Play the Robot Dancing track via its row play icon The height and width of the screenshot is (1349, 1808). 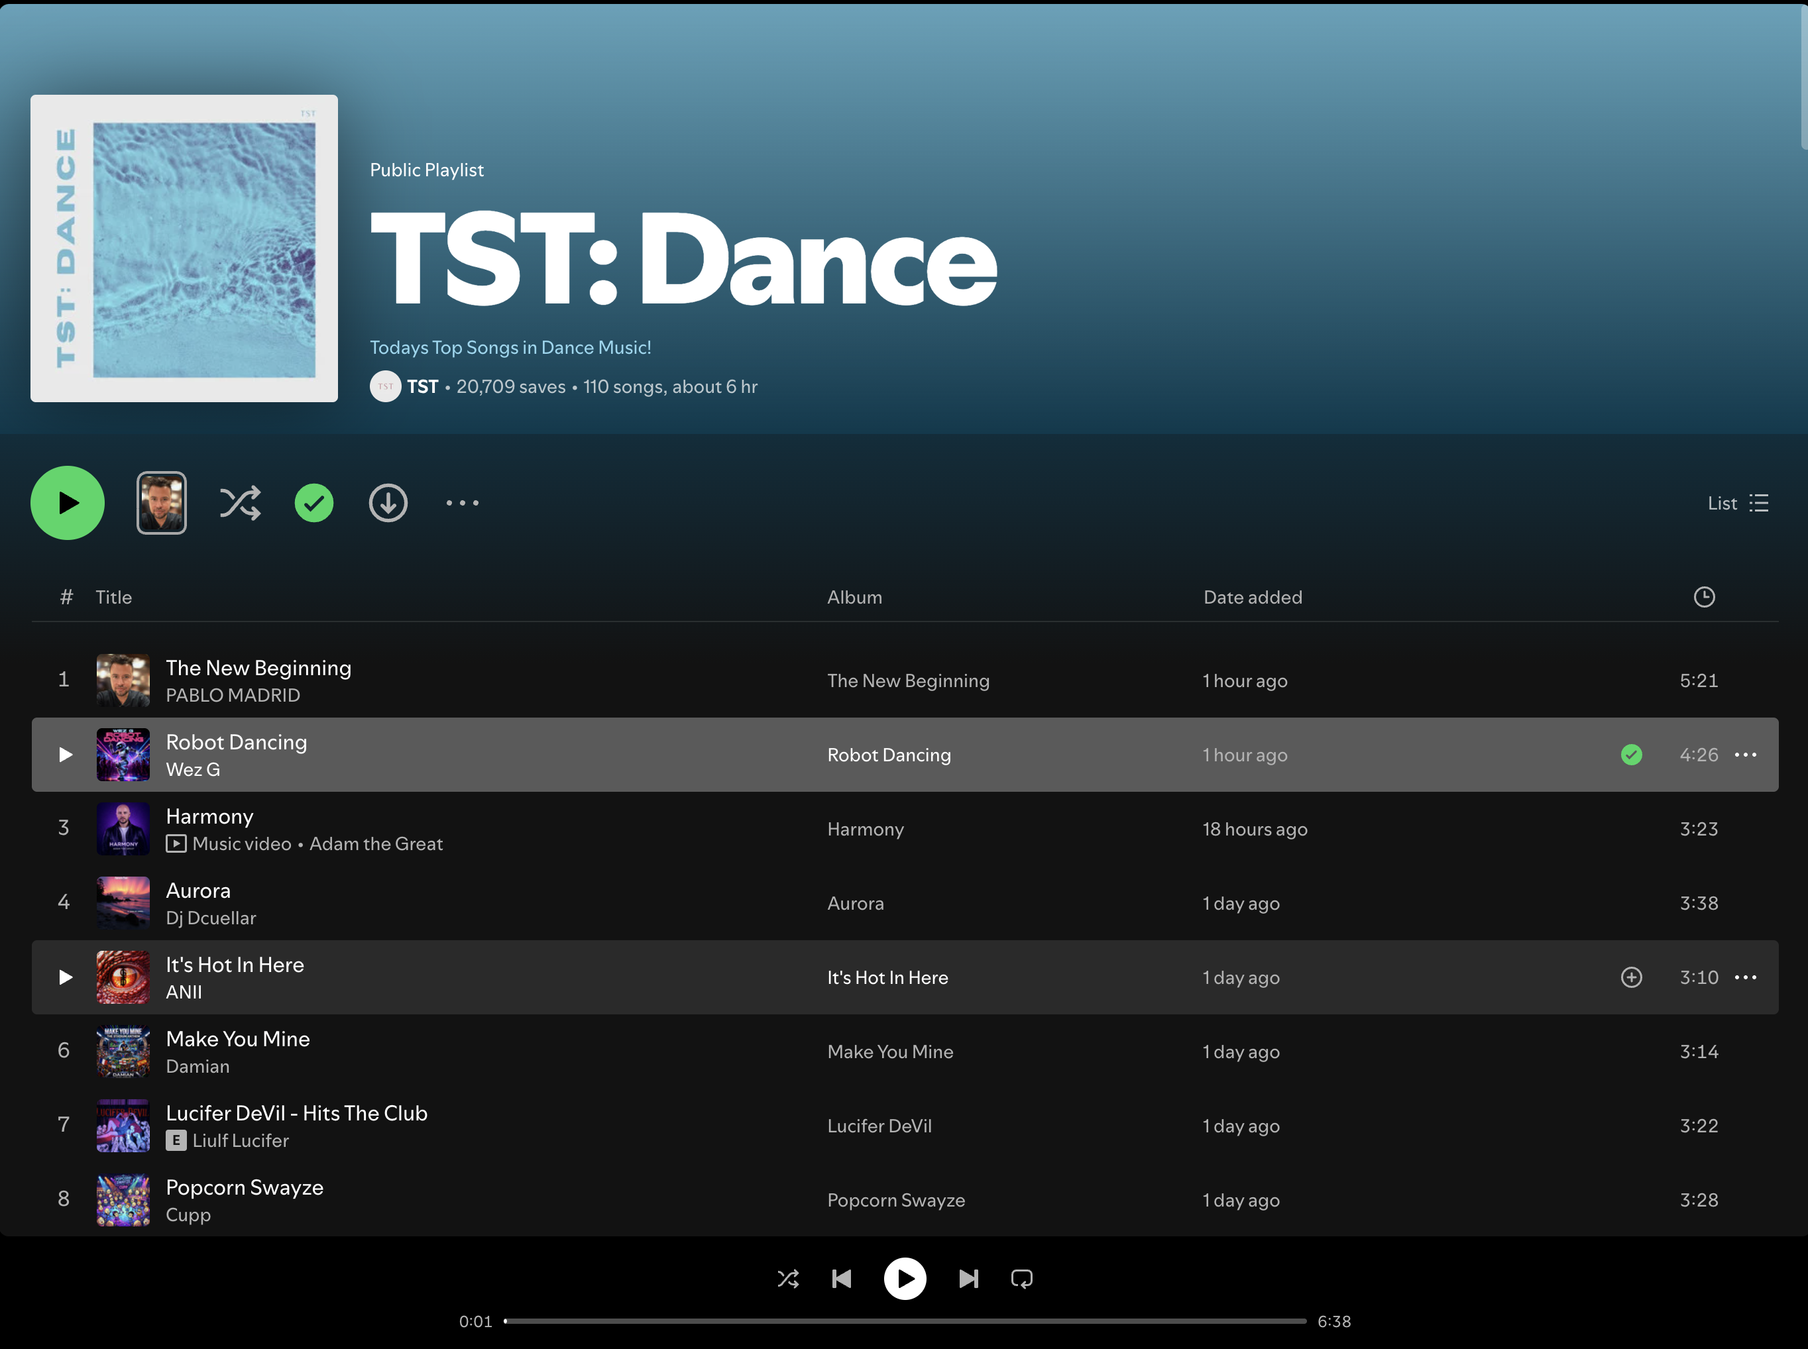tap(66, 755)
